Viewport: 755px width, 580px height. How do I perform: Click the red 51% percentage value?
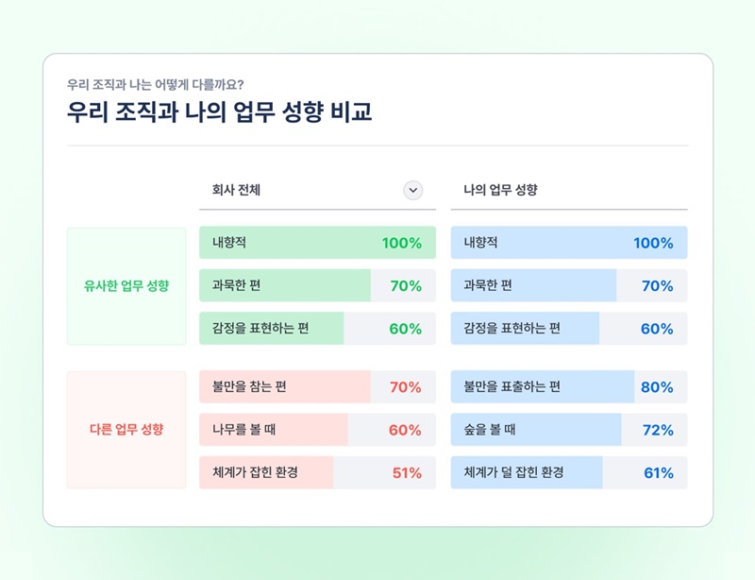[x=407, y=473]
